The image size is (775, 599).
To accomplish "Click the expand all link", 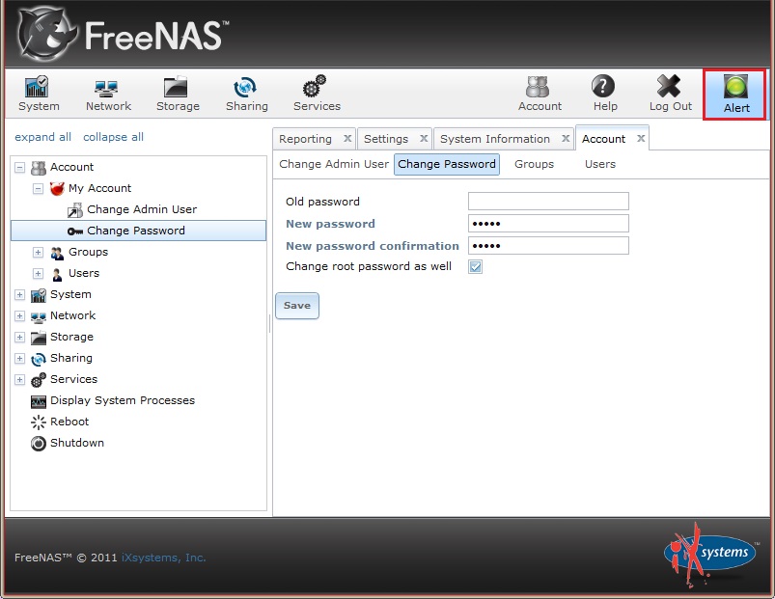I will coord(43,137).
